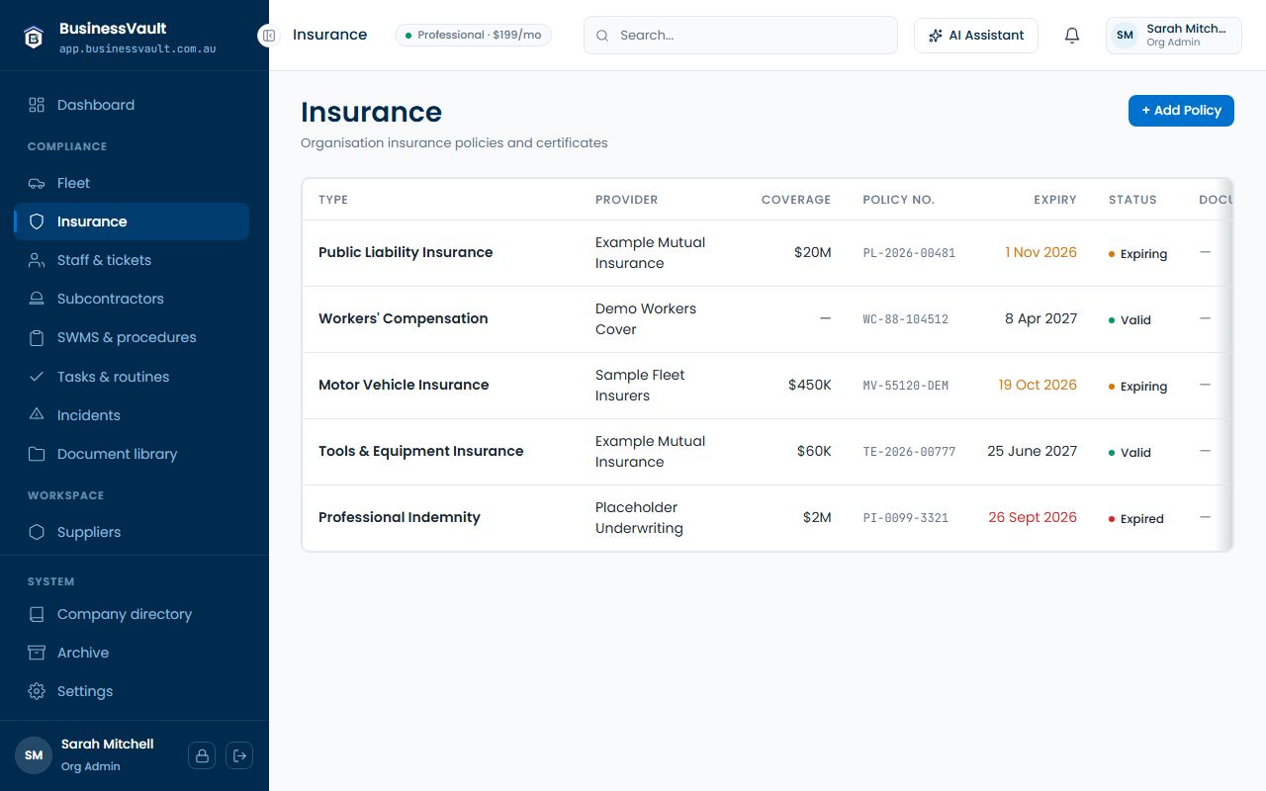Navigate to Subcontractors
The image size is (1266, 791).
click(x=132, y=299)
